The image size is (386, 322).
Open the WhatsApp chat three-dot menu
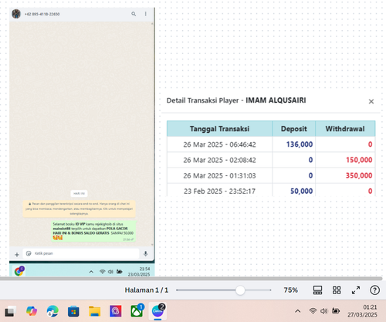(146, 14)
